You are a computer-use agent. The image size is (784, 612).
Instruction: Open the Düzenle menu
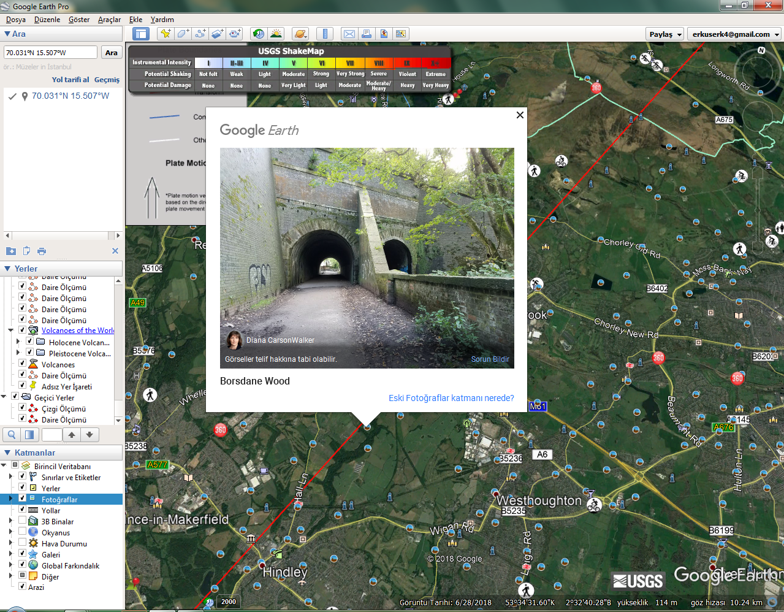(47, 20)
